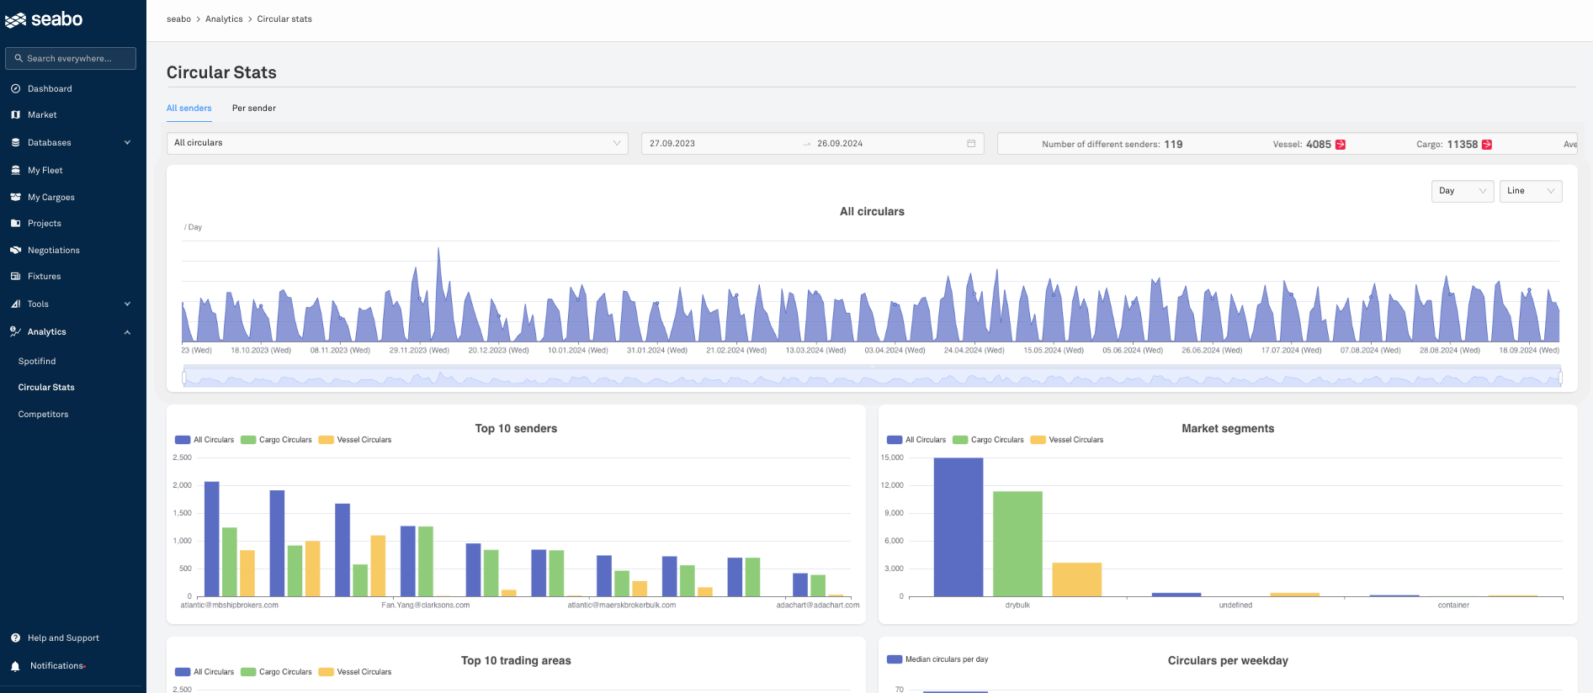Click the My Fleet ship icon
This screenshot has height=693, width=1593.
pyautogui.click(x=15, y=170)
